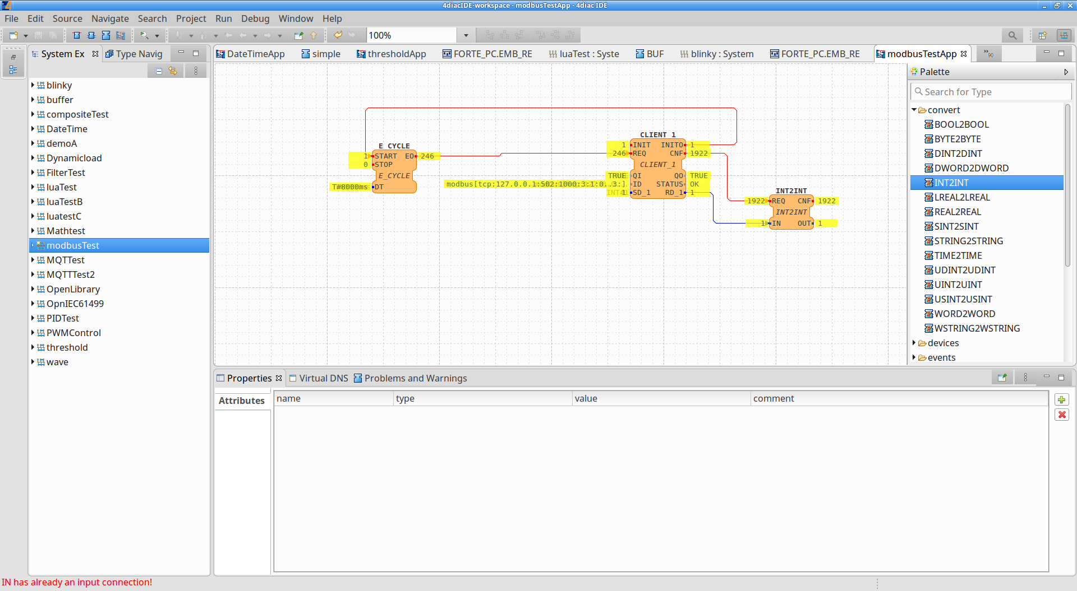The image size is (1077, 591).
Task: Open the Virtual DNS tab
Action: pos(319,378)
